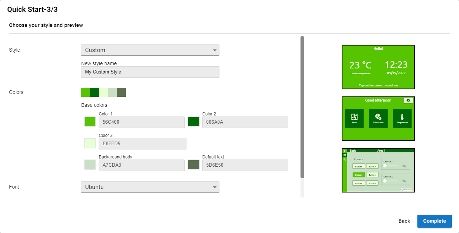Image resolution: width=459 pixels, height=233 pixels.
Task: Open the Background body color swatch
Action: pos(90,165)
